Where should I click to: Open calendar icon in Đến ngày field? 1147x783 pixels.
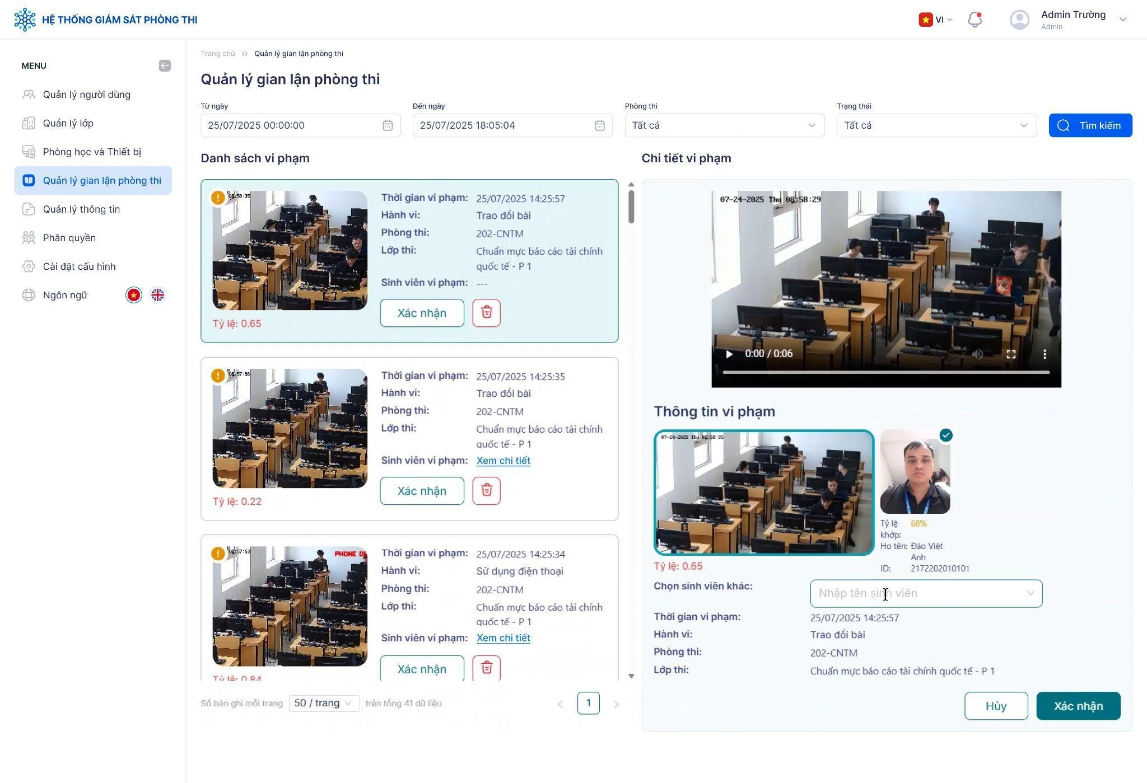pos(599,125)
